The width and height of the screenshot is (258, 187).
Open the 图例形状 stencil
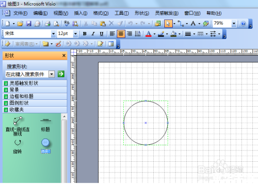point(35,103)
